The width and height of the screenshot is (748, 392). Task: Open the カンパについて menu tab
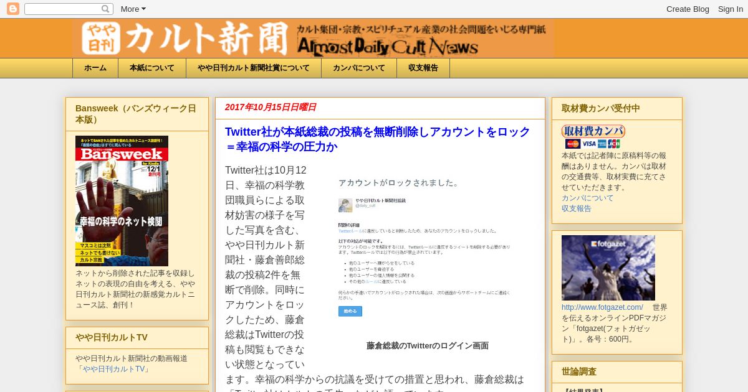pyautogui.click(x=359, y=68)
